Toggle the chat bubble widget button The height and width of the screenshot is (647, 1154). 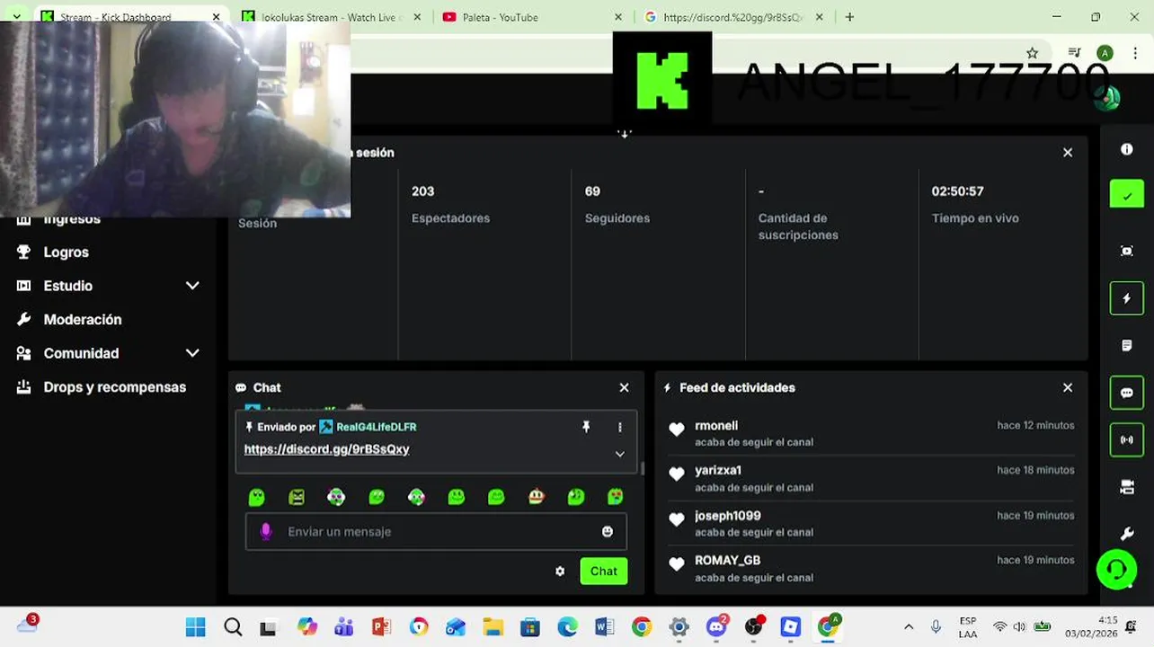(1126, 393)
